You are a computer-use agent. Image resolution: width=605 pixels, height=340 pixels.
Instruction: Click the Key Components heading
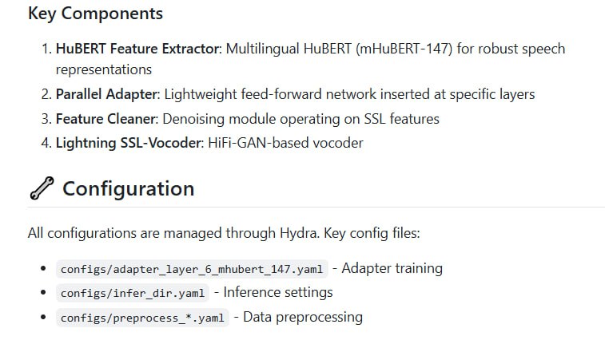point(95,14)
